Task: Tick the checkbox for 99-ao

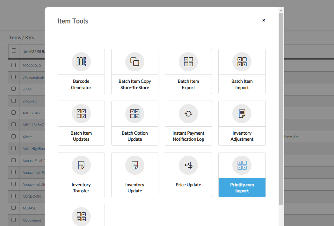Action: point(14,89)
